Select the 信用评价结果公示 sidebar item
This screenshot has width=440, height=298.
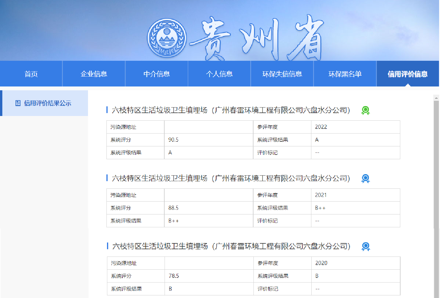pos(44,103)
